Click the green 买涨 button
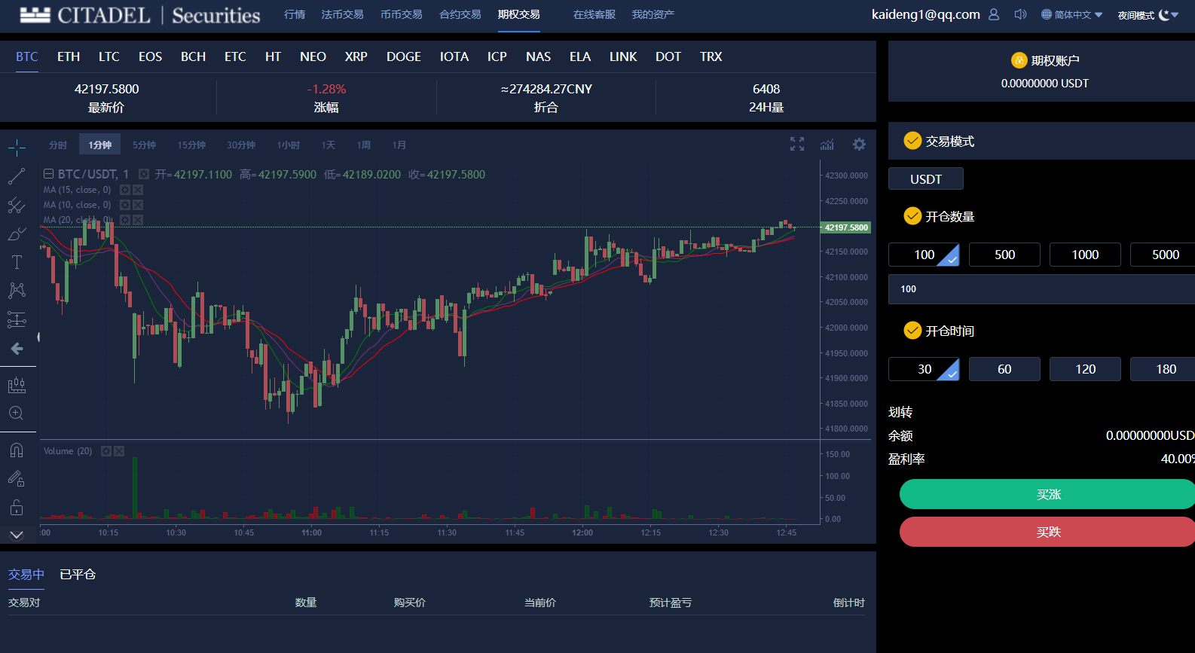The width and height of the screenshot is (1195, 653). 1048,494
